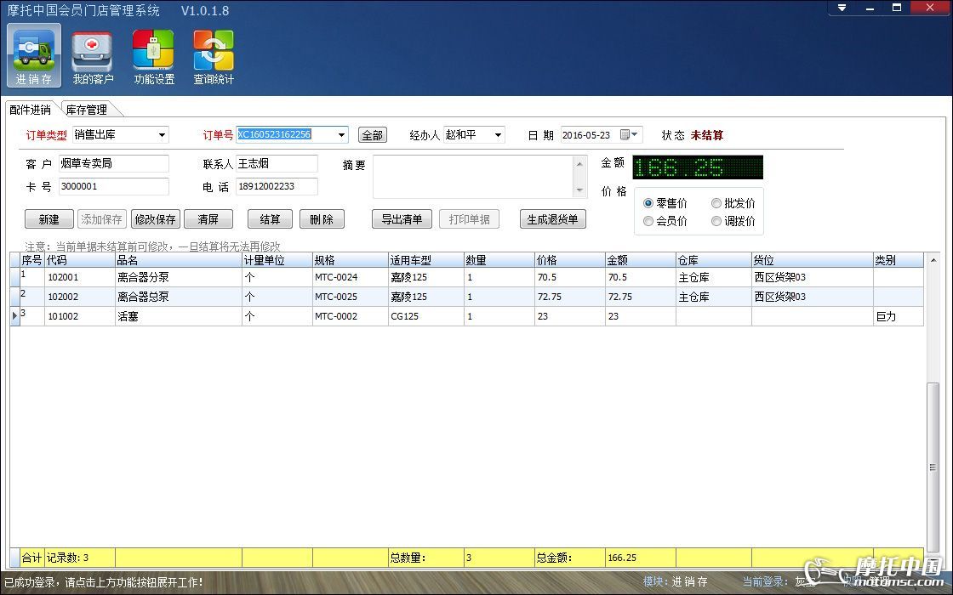Select the 零售价 retail price option
The width and height of the screenshot is (953, 595).
649,204
